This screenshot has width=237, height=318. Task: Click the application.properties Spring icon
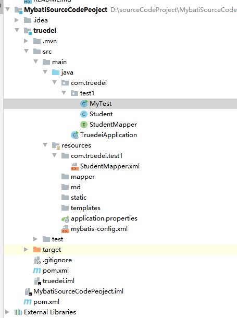[x=65, y=219]
